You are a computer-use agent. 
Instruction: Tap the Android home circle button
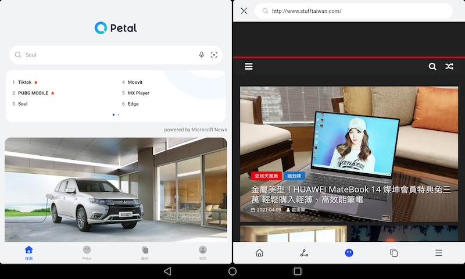coord(233,271)
